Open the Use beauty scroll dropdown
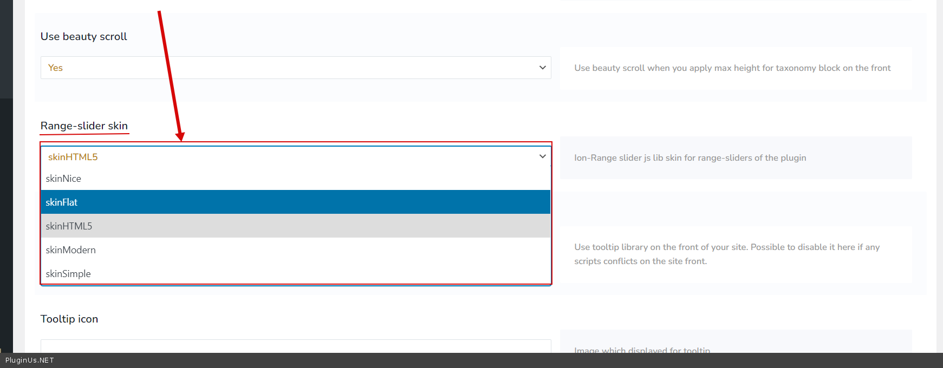Viewport: 943px width, 368px height. click(x=295, y=68)
